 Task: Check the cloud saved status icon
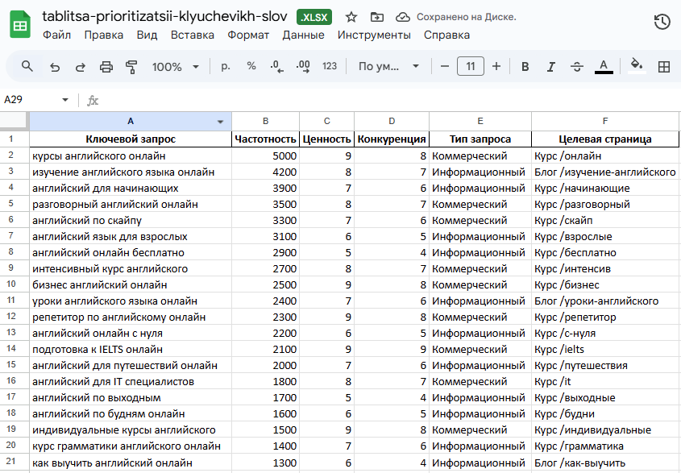(x=403, y=18)
